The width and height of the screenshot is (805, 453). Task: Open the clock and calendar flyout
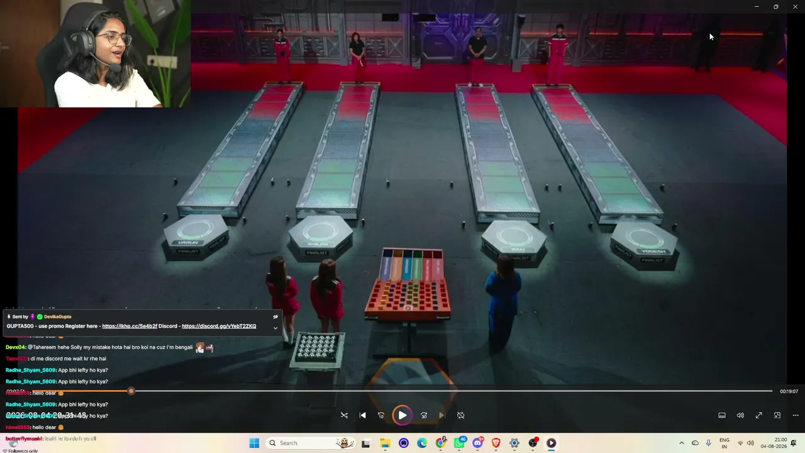coord(774,443)
